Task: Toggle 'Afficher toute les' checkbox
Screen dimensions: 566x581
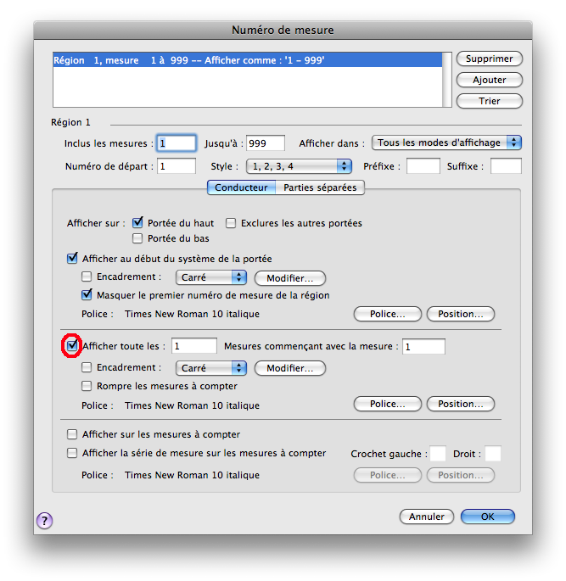Action: tap(72, 346)
